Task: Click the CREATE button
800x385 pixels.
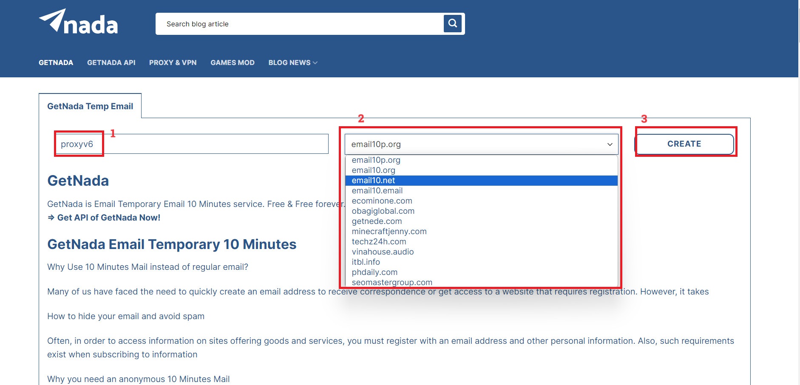Action: [684, 144]
